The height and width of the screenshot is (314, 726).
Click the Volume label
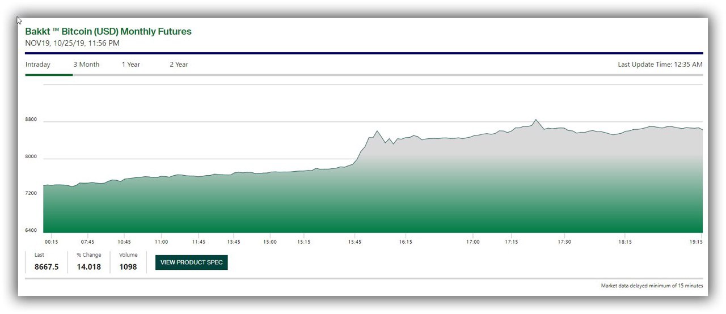click(x=128, y=255)
